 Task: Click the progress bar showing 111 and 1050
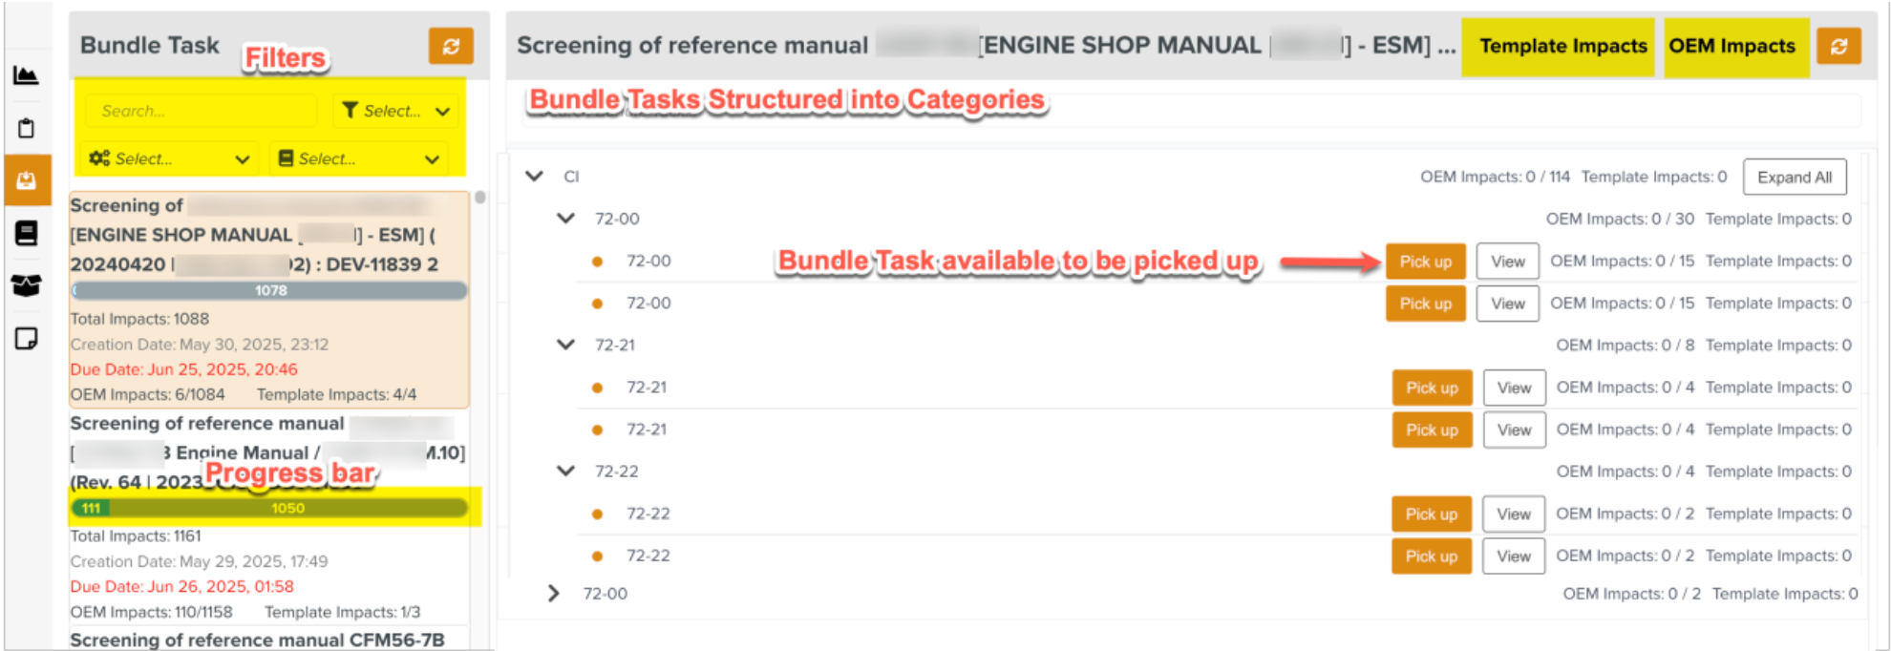[270, 508]
